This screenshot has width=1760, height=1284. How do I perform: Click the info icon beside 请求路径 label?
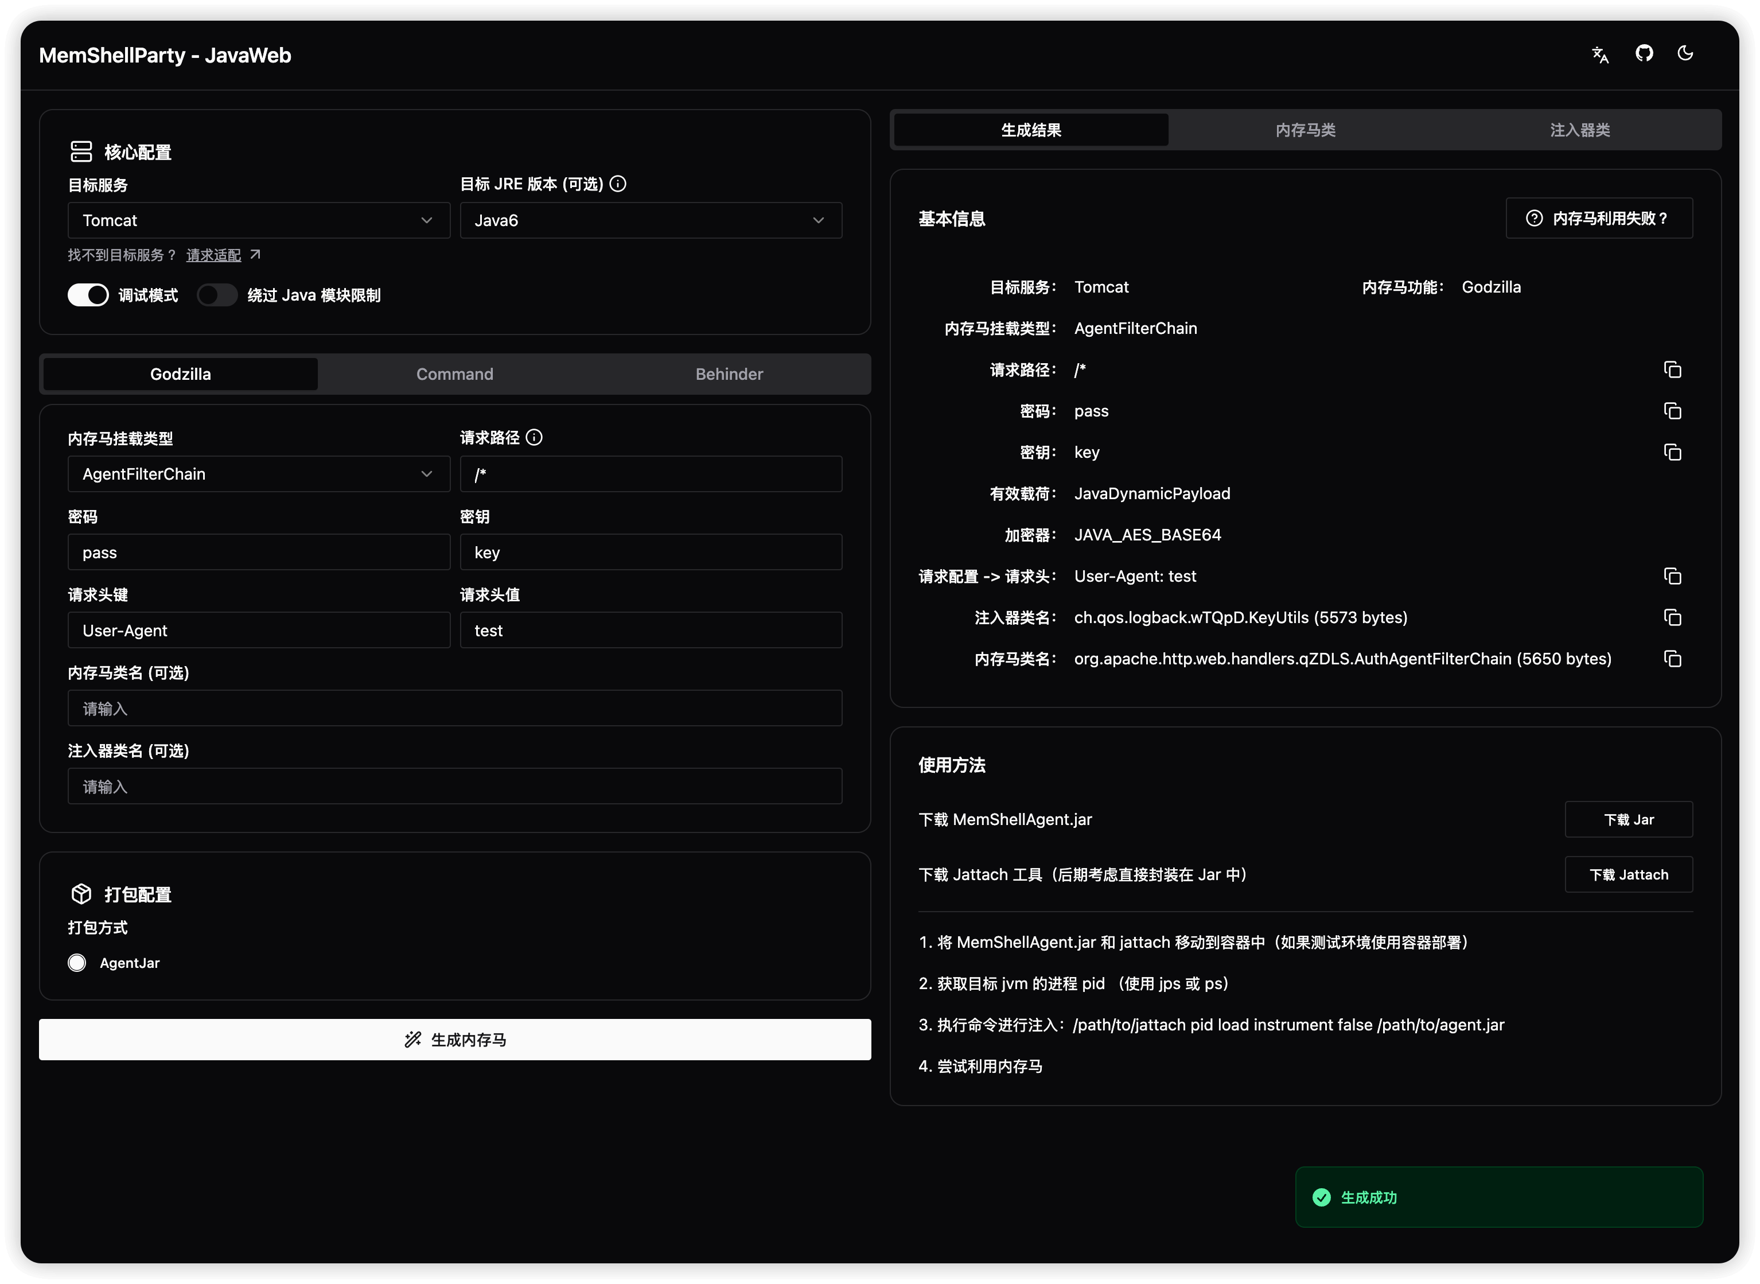534,437
